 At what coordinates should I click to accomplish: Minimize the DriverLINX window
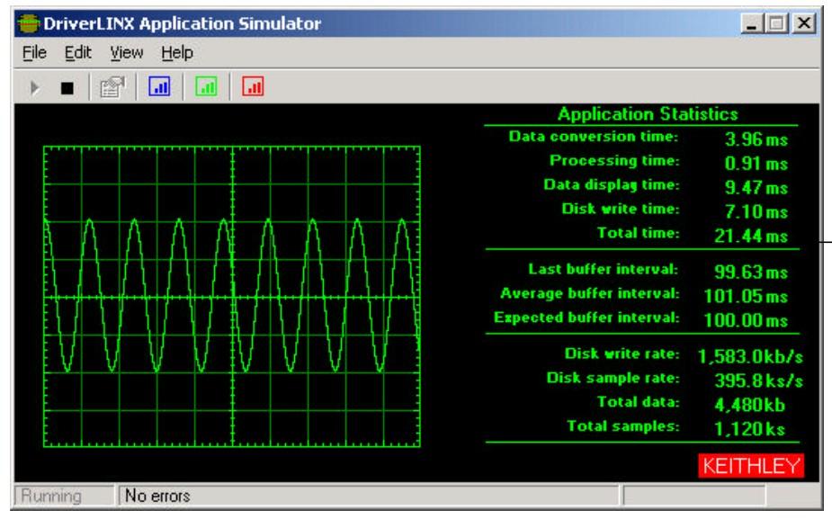[x=751, y=23]
